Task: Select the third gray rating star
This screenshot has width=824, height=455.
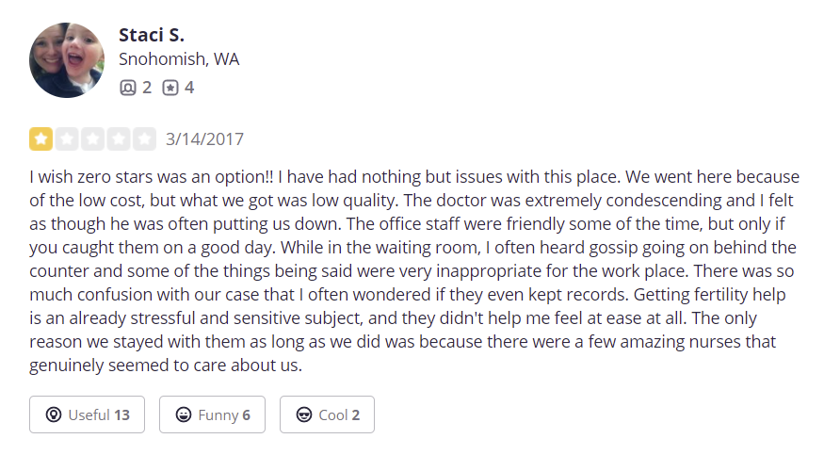Action: coord(92,139)
